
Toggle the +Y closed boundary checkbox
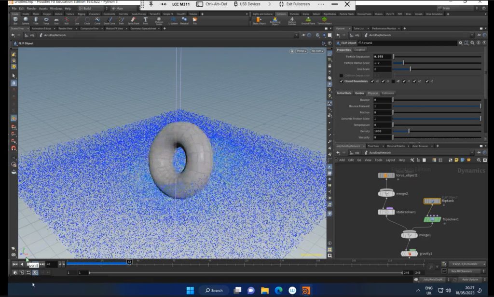click(x=393, y=81)
